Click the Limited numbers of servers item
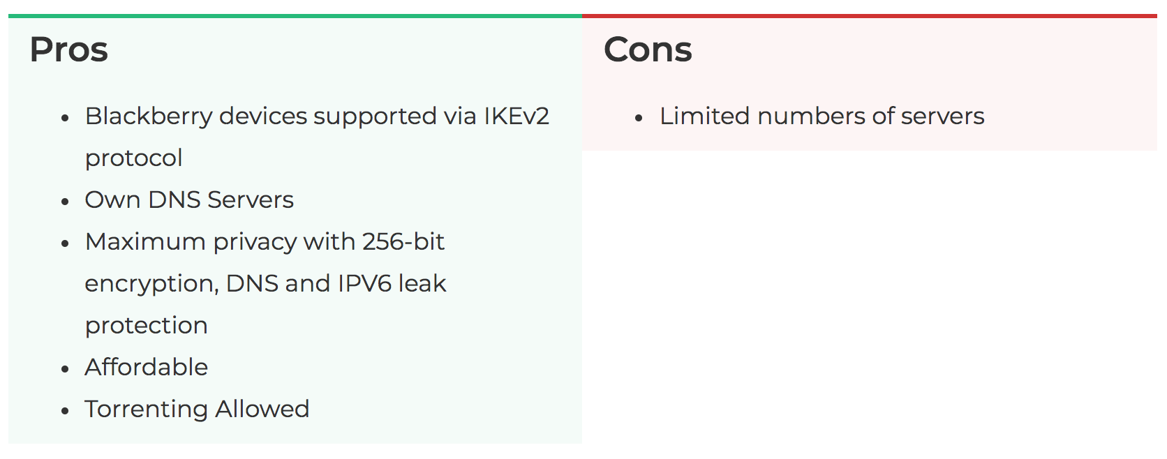Viewport: 1167px width, 459px height. 822,116
